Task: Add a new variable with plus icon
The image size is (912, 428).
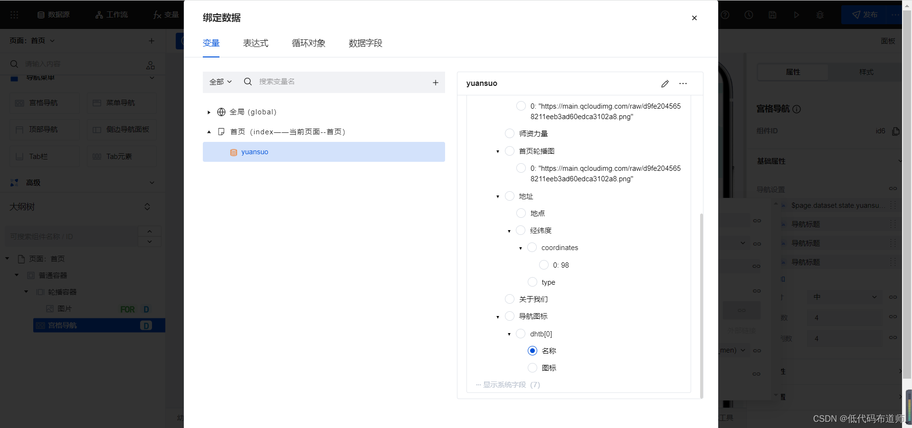Action: [435, 82]
